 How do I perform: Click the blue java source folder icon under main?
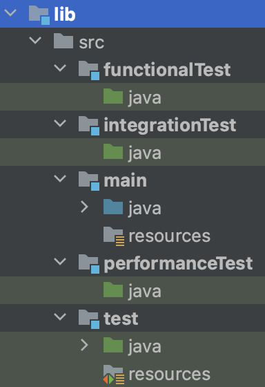tap(113, 207)
